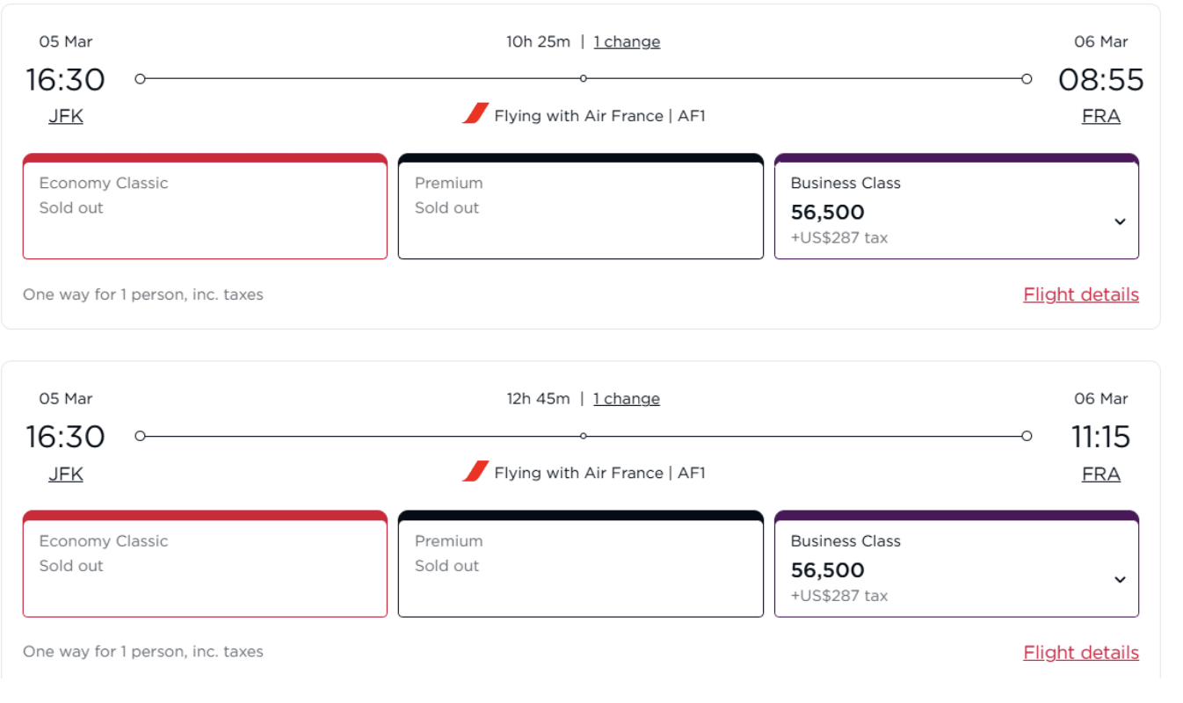Open Flight details for 10h 25m flight
This screenshot has width=1183, height=703.
coord(1080,294)
